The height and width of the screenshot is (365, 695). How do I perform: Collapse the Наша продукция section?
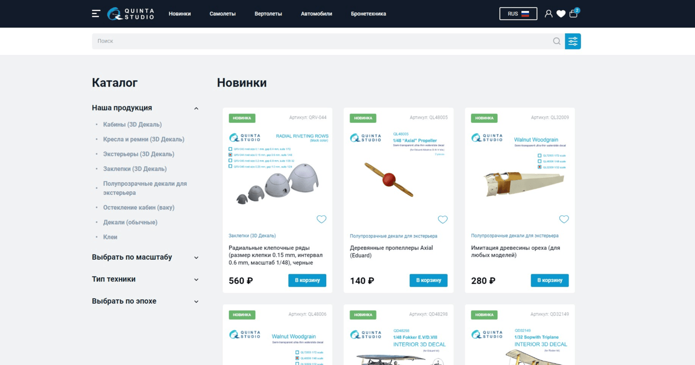[196, 108]
